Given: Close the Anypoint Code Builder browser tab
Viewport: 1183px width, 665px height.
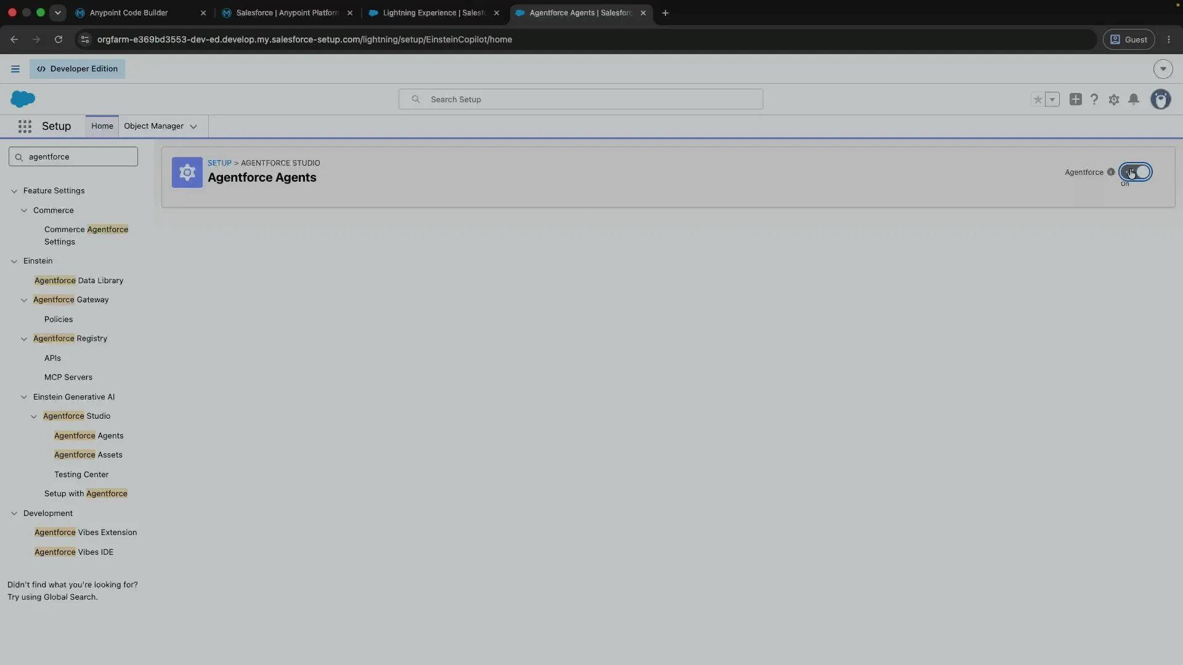Looking at the screenshot, I should (x=203, y=13).
